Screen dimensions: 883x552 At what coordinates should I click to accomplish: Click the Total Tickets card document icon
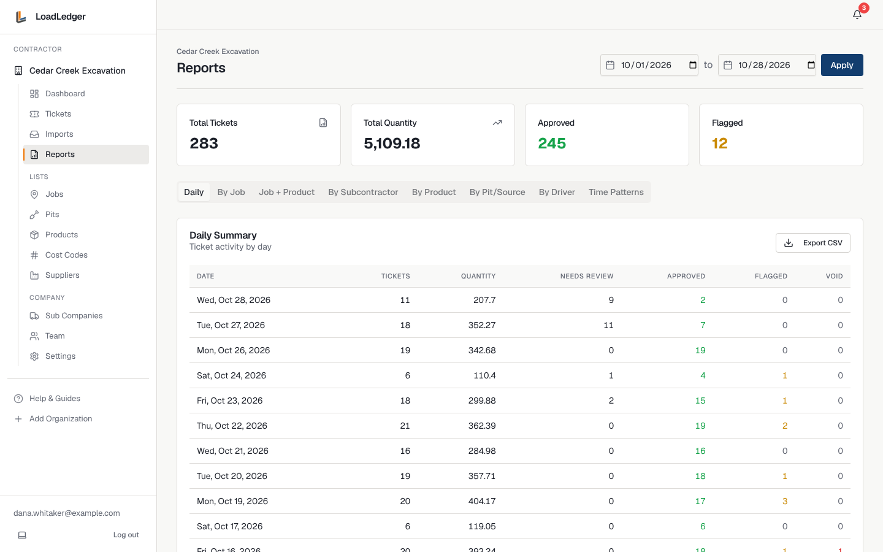click(323, 123)
